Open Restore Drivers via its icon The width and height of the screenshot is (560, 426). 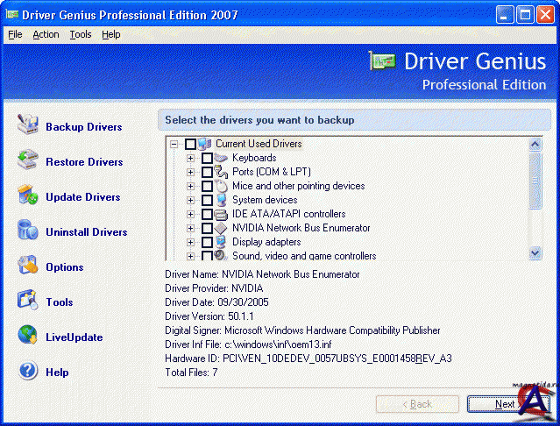click(x=27, y=161)
